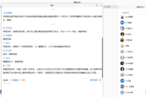Click the blue avatar of member 87

coord(122,23)
